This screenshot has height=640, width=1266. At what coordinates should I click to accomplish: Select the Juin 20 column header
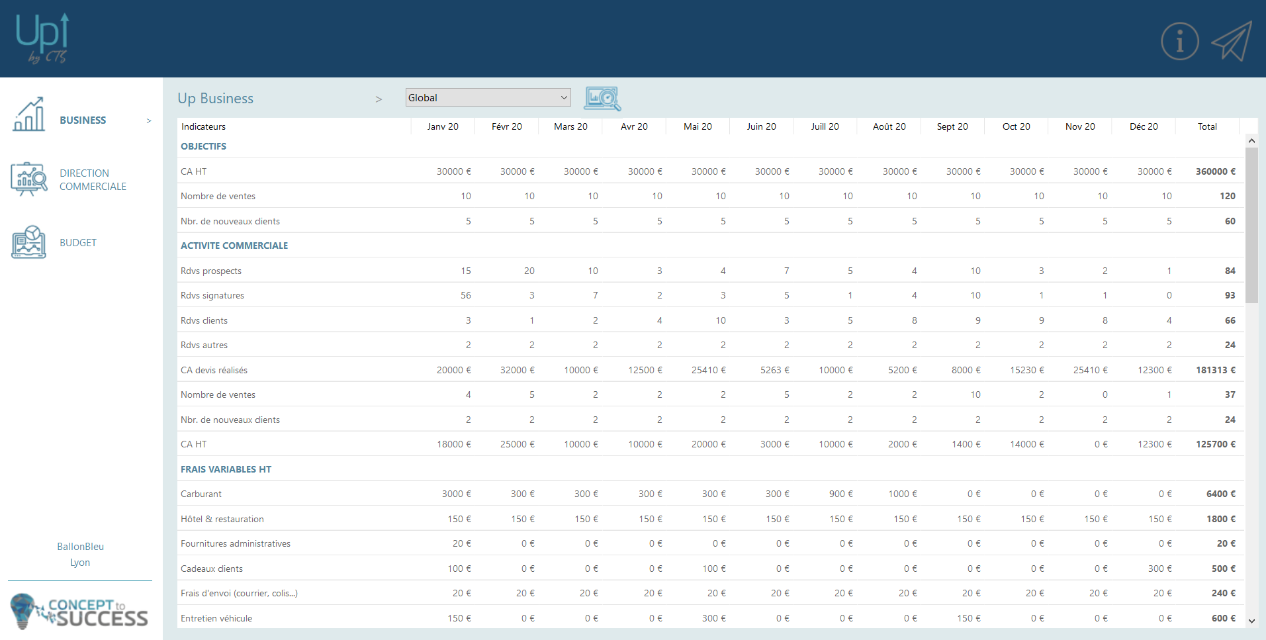pos(761,126)
